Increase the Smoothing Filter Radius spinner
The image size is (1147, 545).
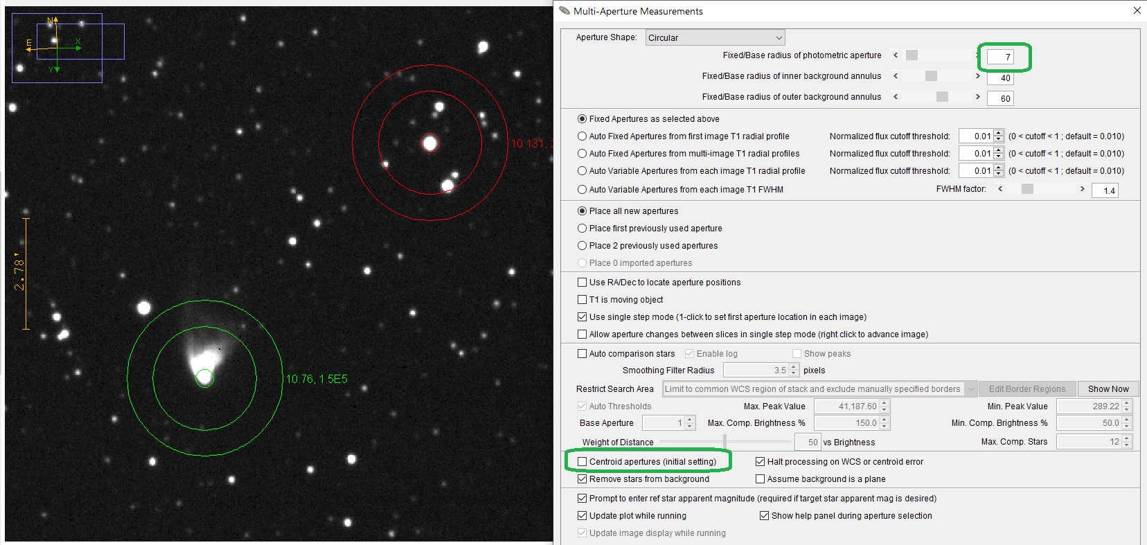click(794, 367)
